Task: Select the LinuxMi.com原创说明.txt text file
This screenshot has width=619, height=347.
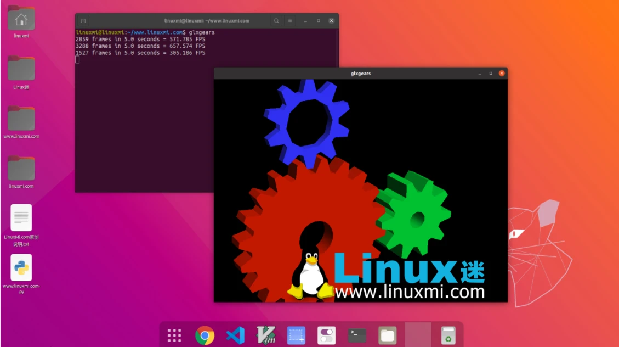Action: click(21, 218)
